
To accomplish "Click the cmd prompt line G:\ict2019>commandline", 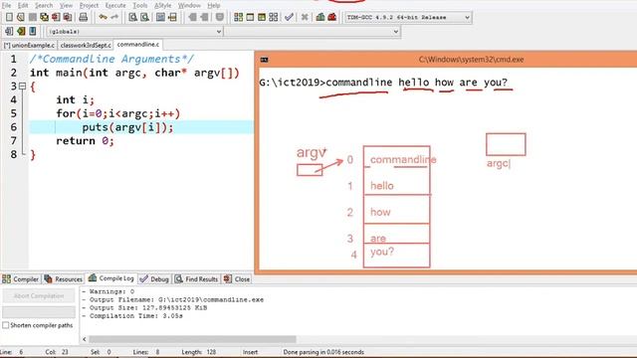I will click(x=383, y=83).
